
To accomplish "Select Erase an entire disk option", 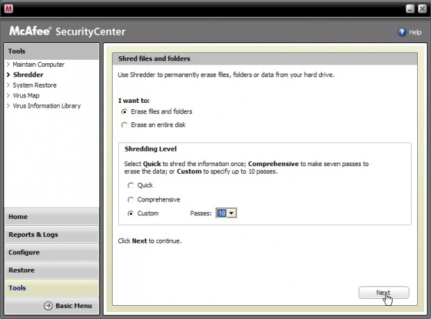I will (124, 125).
